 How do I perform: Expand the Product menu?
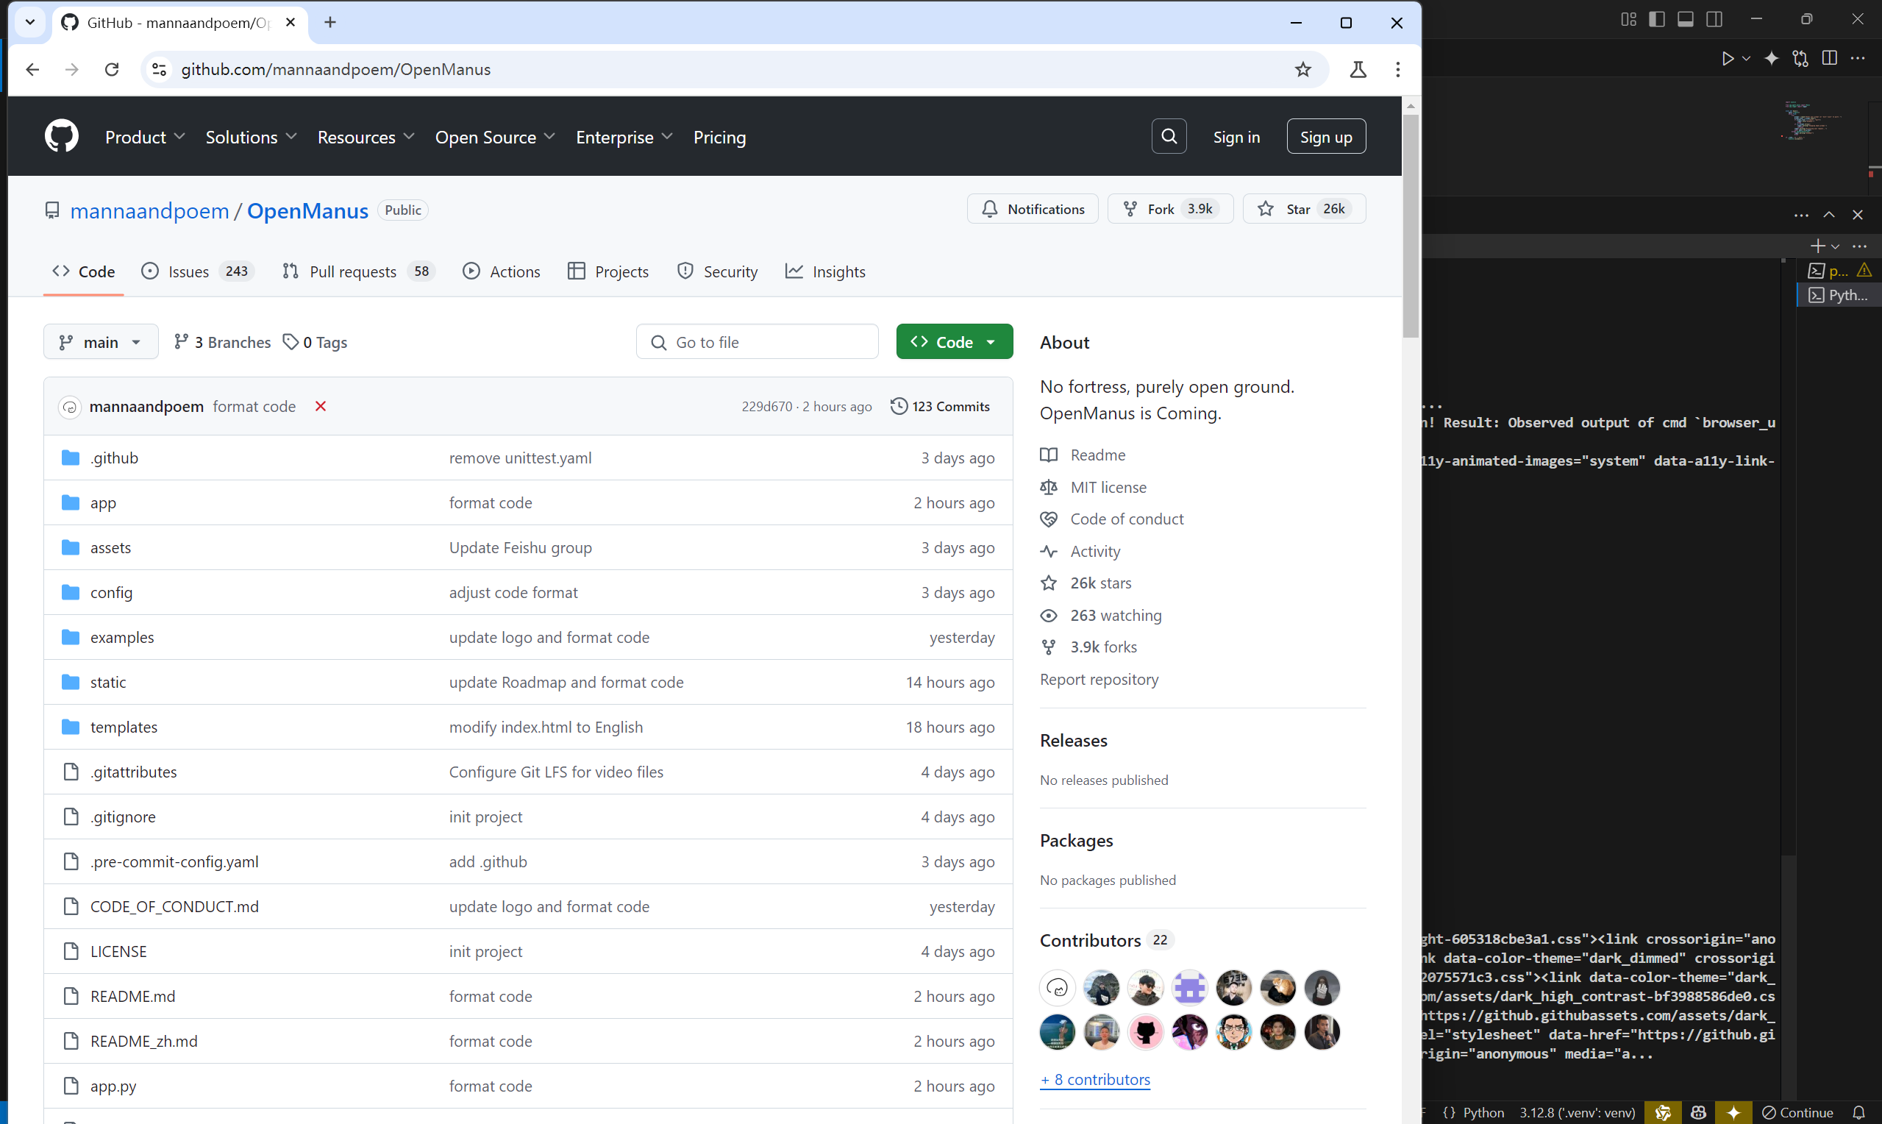pos(145,137)
